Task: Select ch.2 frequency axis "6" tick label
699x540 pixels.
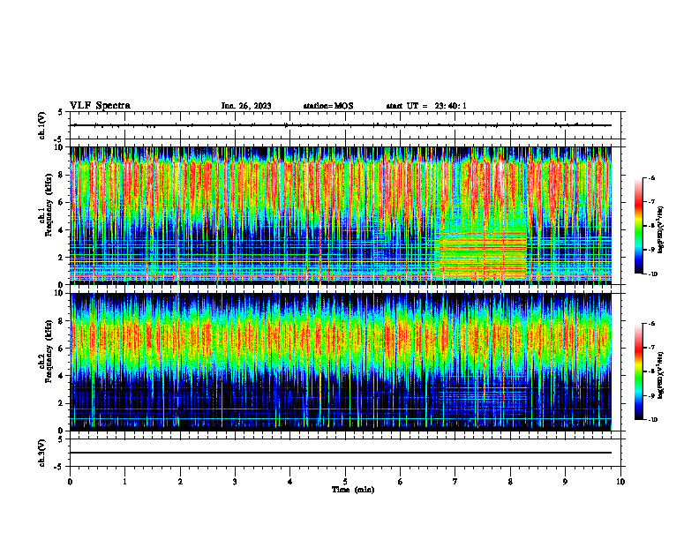Action: [x=61, y=349]
